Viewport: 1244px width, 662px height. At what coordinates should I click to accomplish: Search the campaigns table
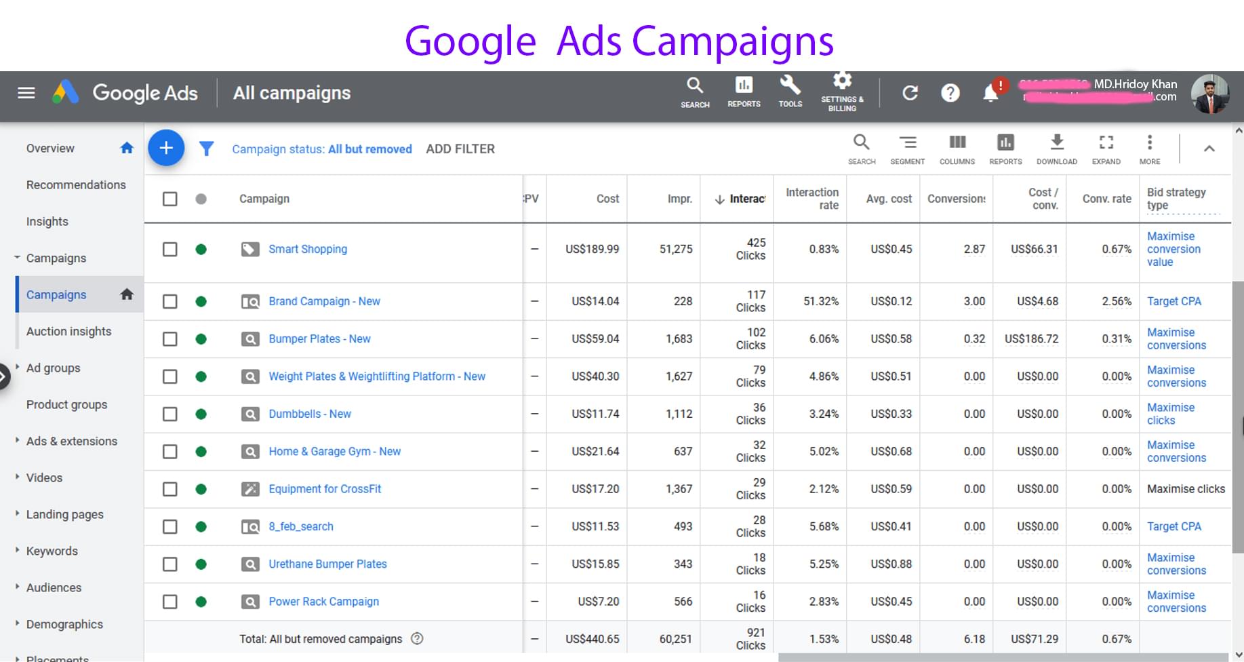(862, 149)
